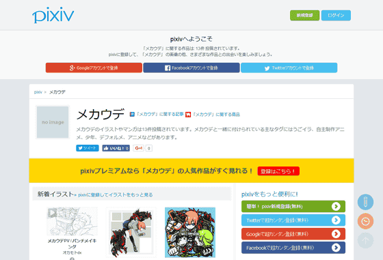Register with Google account red button
The height and width of the screenshot is (260, 383).
(94, 68)
